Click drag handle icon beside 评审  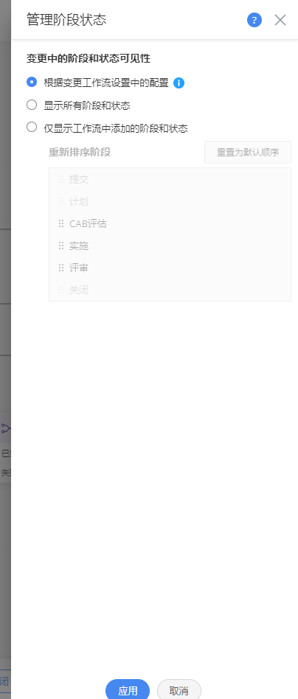point(61,268)
